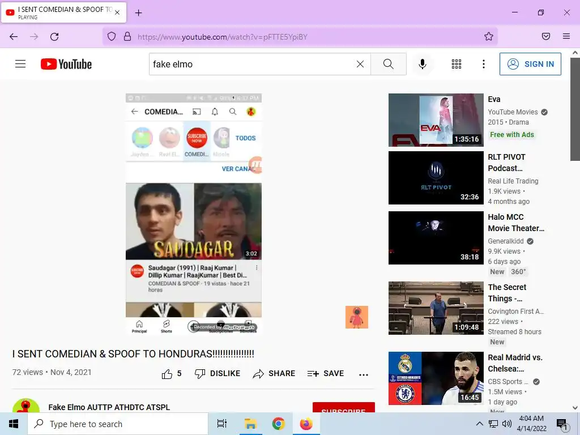The height and width of the screenshot is (435, 580).
Task: Close the I SENT COMEDIAN tab
Action: tap(117, 12)
